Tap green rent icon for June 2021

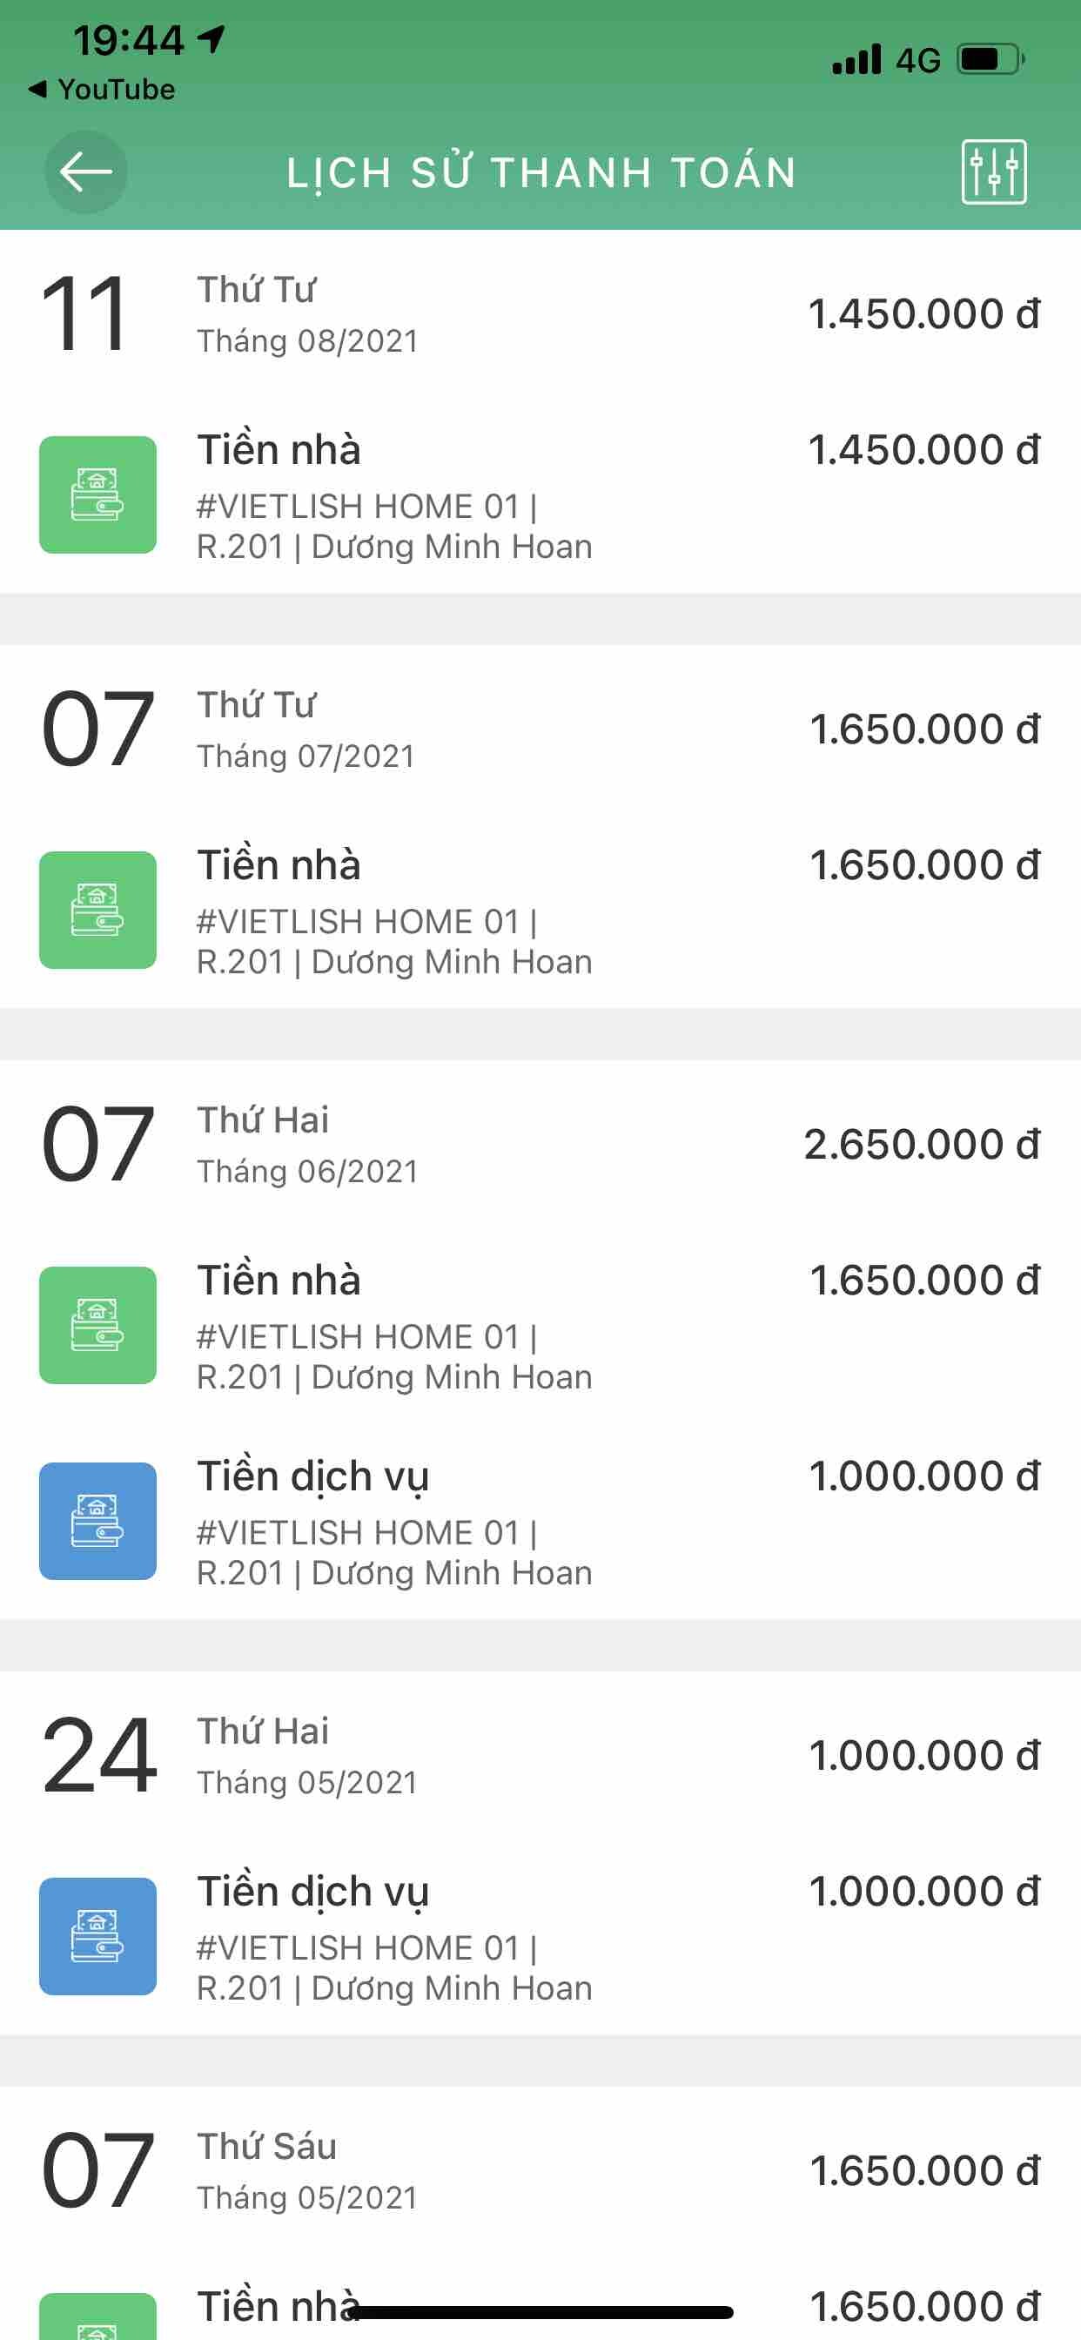[x=98, y=1325]
